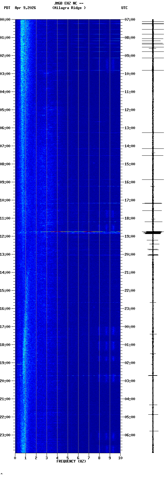The height and width of the screenshot is (477, 166).
Task: Click the "UTC" timezone label
Action: [x=124, y=8]
